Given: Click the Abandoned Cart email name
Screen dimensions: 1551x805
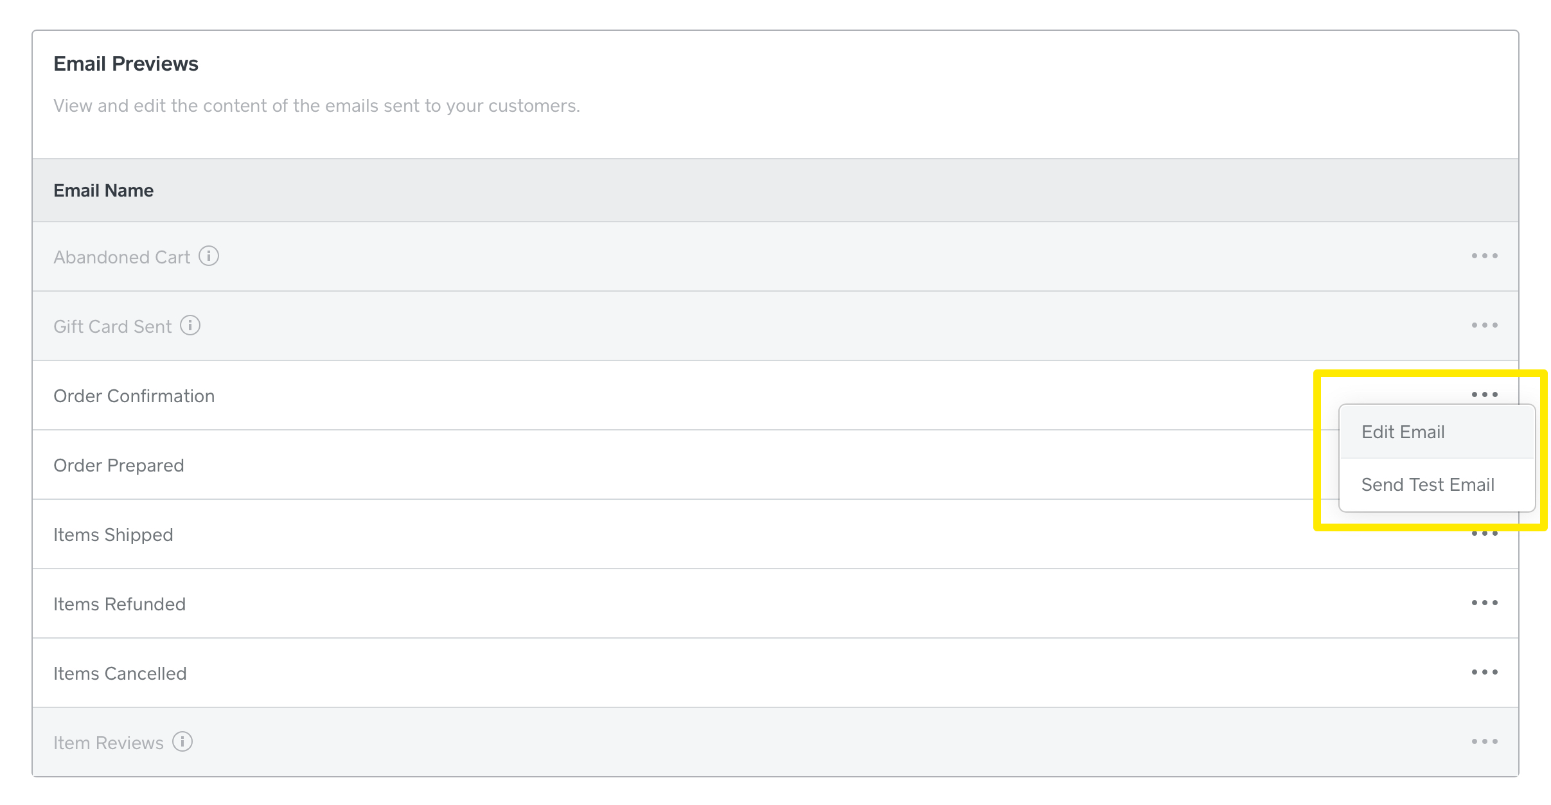Looking at the screenshot, I should (x=121, y=257).
